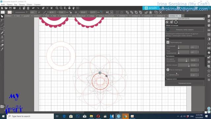This screenshot has height=119, width=211.
Task: Close the Untitled-16 tab
Action: [180, 16]
